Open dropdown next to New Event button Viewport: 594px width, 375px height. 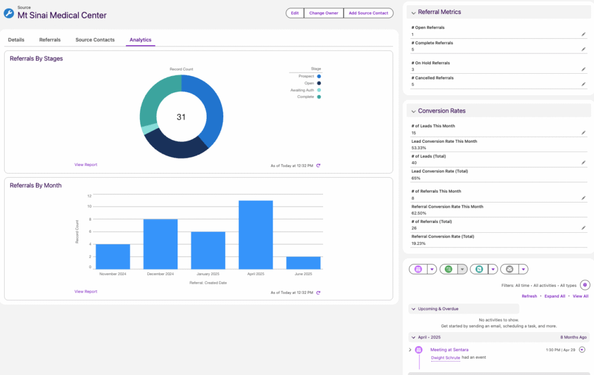click(432, 269)
